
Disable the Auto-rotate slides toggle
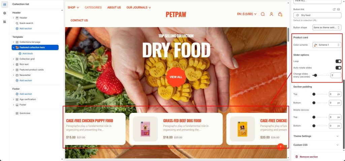[x=338, y=68]
